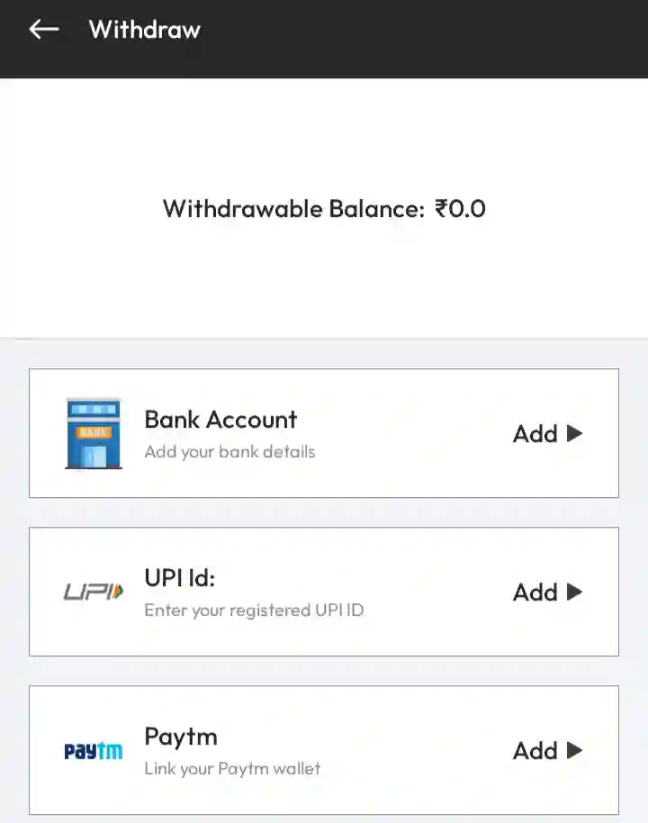Click the Withdrawable Balance label
The width and height of the screenshot is (648, 823).
tap(292, 209)
